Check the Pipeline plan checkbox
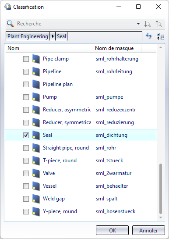This screenshot has height=239, width=169. (26, 84)
